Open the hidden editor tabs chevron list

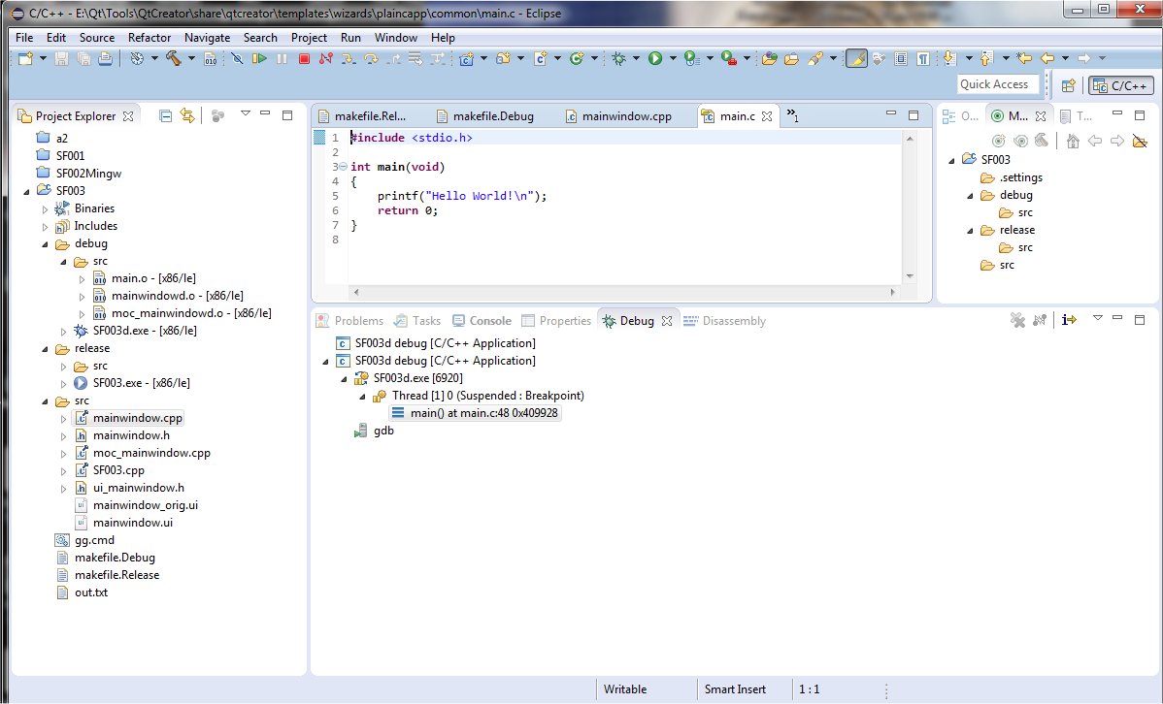(x=792, y=115)
